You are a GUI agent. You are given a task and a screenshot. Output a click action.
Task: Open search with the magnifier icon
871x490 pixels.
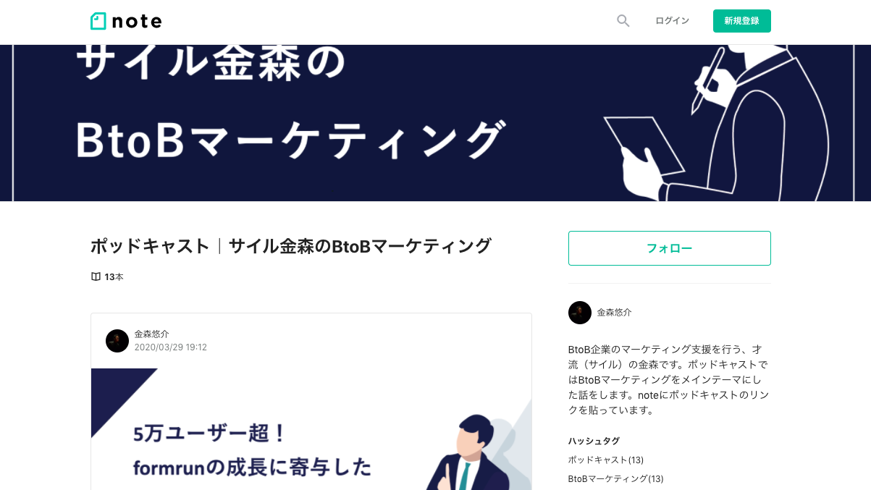point(623,21)
